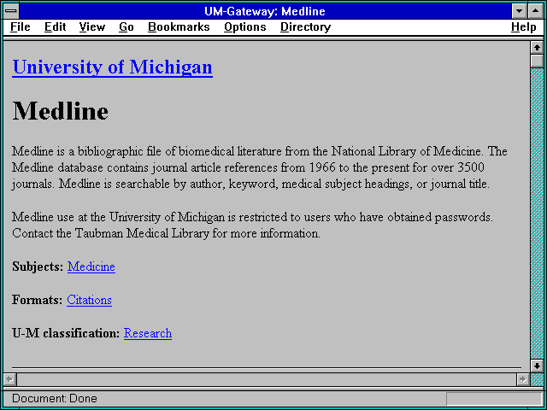Click the 'U-M classification:' label
The height and width of the screenshot is (410, 547).
click(x=66, y=333)
